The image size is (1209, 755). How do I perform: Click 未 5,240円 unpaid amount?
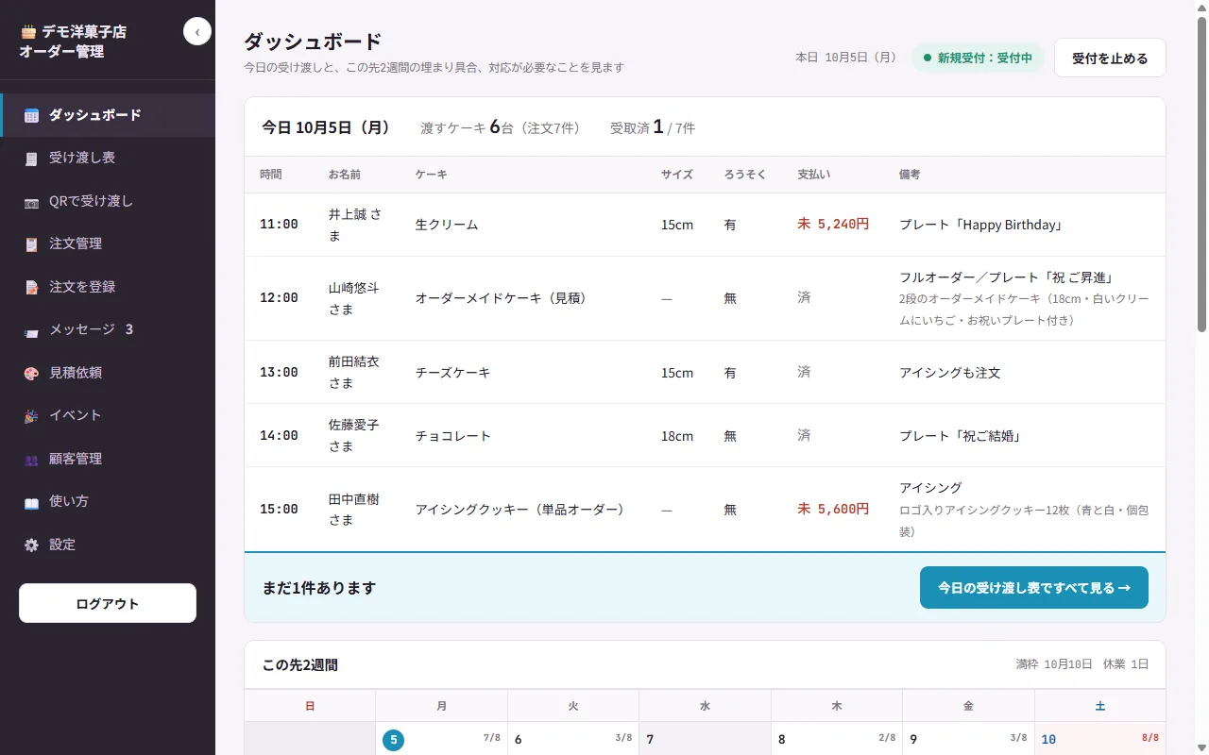tap(833, 225)
